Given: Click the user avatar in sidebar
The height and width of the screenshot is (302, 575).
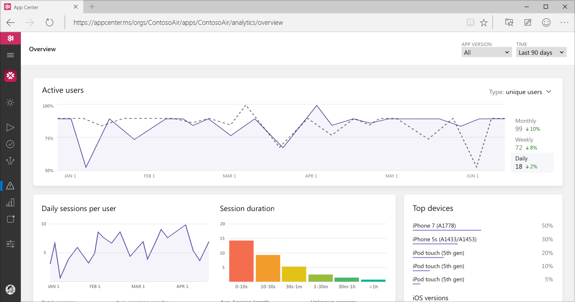Looking at the screenshot, I should pyautogui.click(x=10, y=289).
